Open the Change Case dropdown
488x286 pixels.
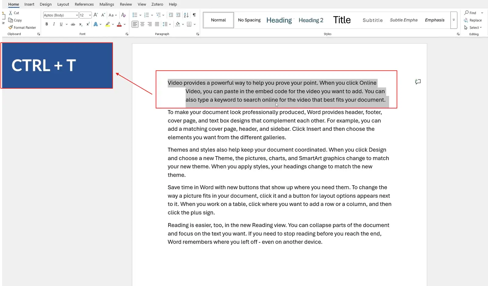pos(113,15)
